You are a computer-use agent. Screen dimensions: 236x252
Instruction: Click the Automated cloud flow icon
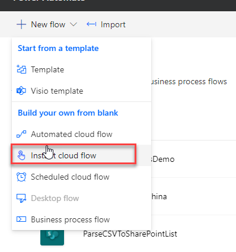point(21,134)
